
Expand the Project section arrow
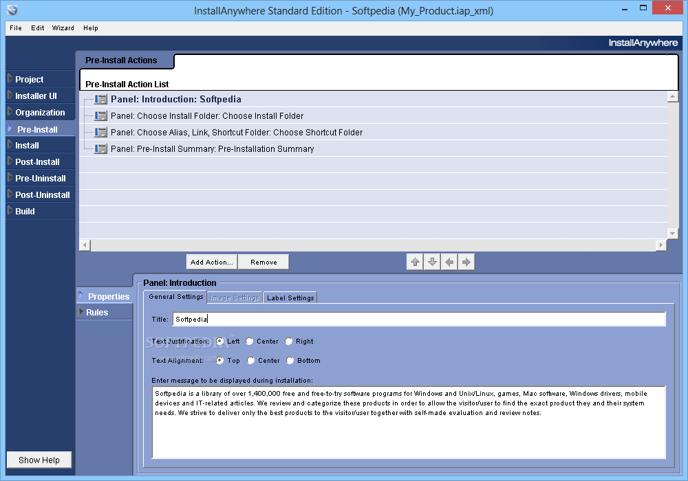pyautogui.click(x=10, y=78)
